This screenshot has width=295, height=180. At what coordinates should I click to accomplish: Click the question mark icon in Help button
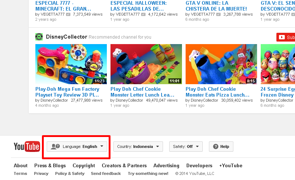pyautogui.click(x=216, y=146)
